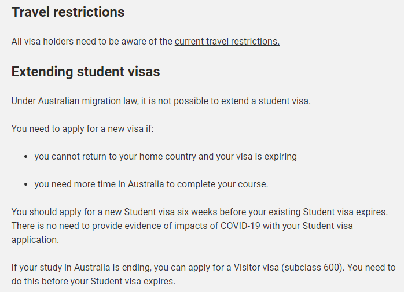Click the line about applying six weeks before expiry

coord(200,212)
